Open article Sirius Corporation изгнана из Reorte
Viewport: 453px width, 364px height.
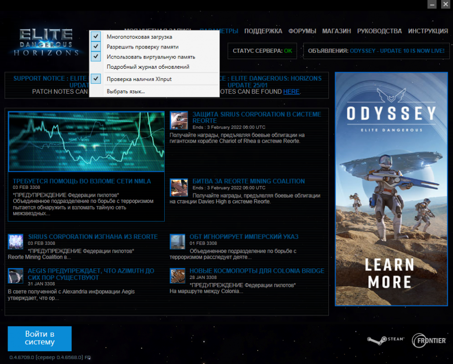93,236
